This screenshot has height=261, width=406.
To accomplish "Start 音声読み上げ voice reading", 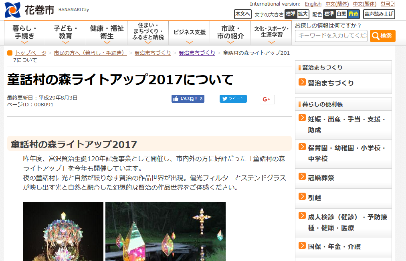I will 379,14.
